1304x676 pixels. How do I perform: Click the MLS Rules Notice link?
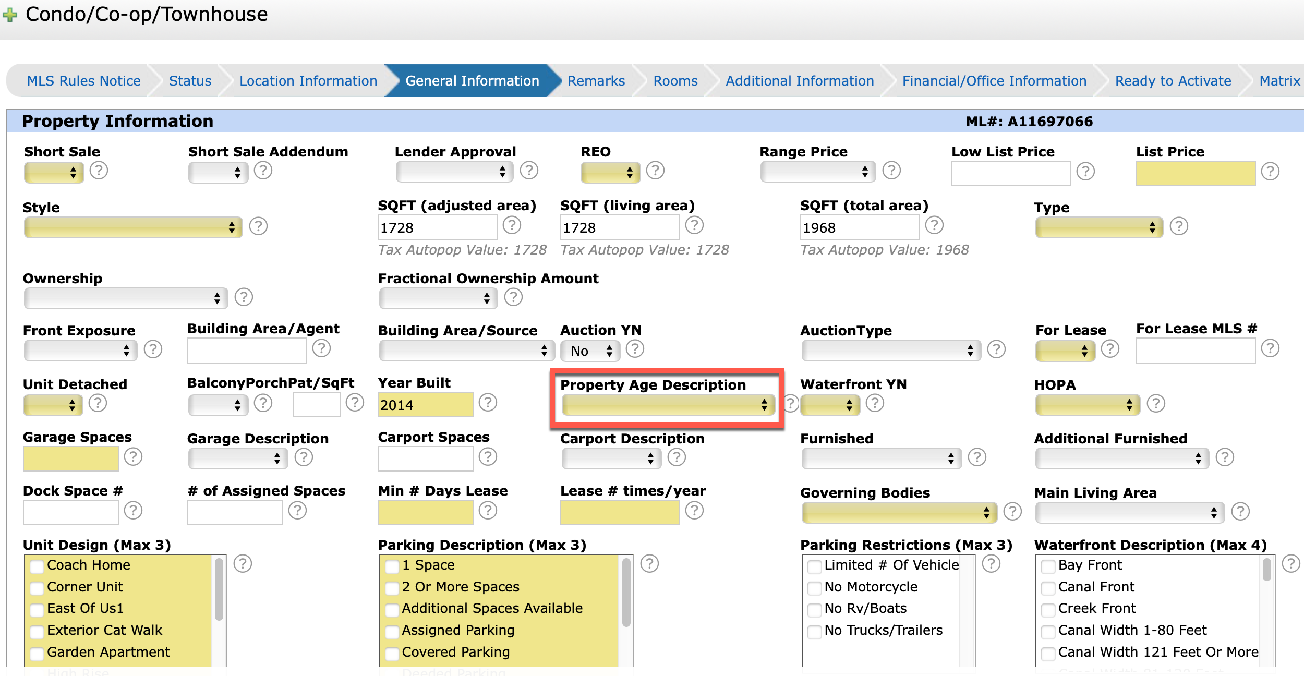83,81
